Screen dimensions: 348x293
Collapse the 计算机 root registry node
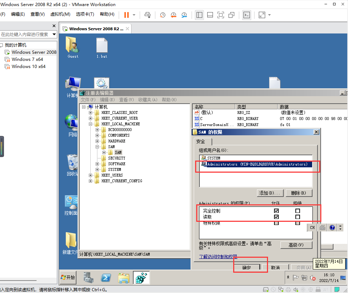84,107
